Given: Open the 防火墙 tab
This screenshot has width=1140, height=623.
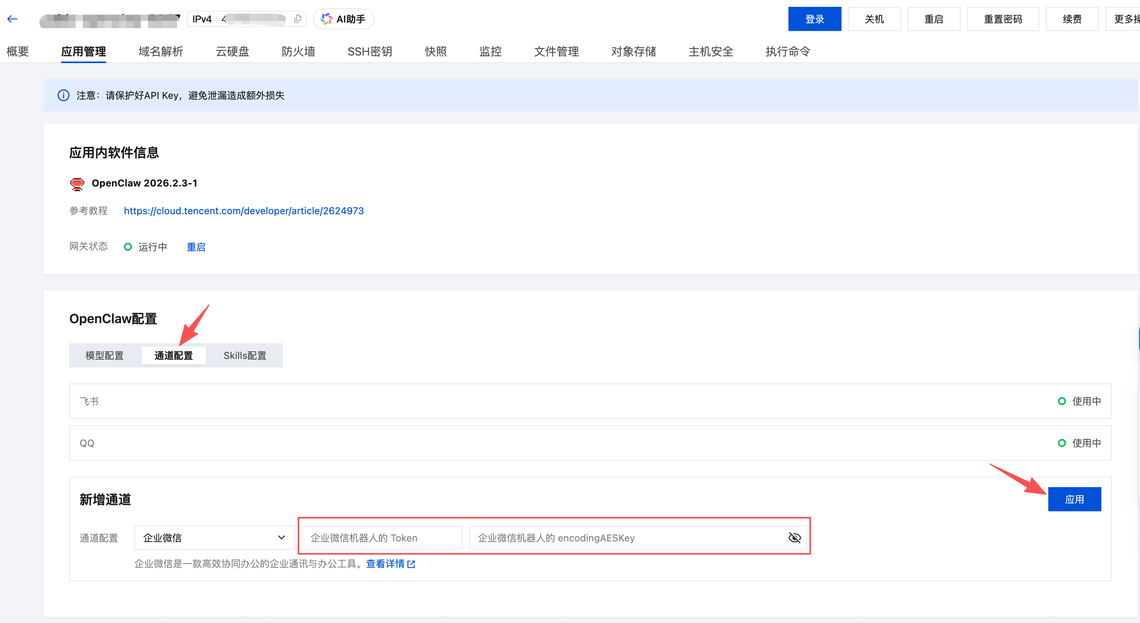Looking at the screenshot, I should click(x=298, y=52).
